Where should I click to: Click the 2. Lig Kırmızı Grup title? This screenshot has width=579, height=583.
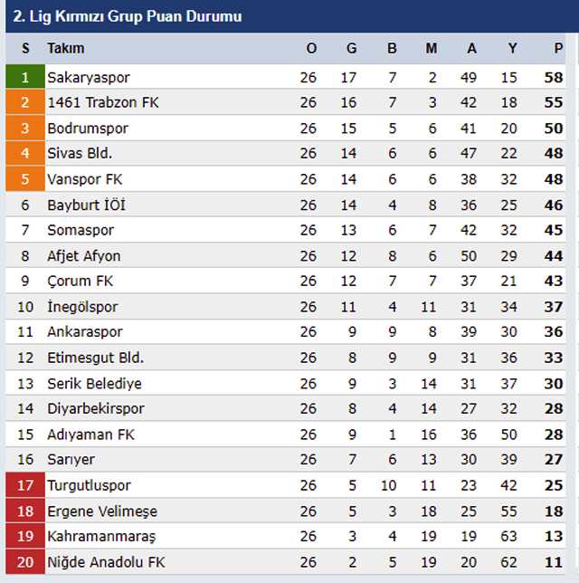coord(127,16)
